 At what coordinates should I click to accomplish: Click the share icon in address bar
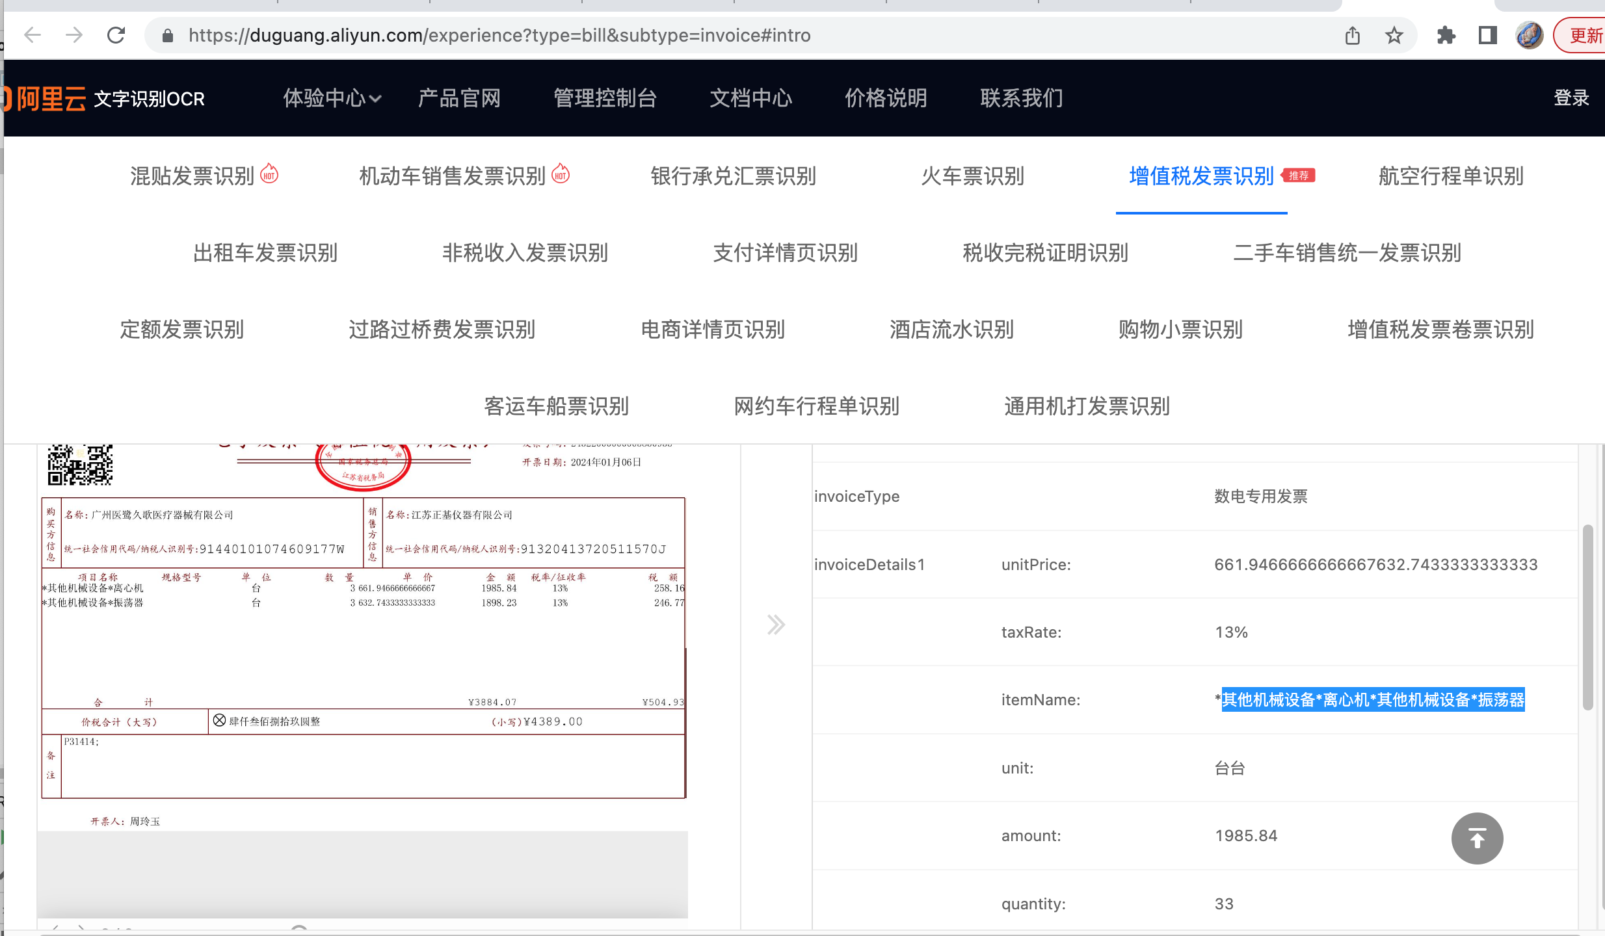point(1353,35)
